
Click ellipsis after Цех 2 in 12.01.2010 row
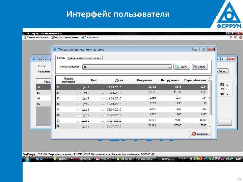103,88
